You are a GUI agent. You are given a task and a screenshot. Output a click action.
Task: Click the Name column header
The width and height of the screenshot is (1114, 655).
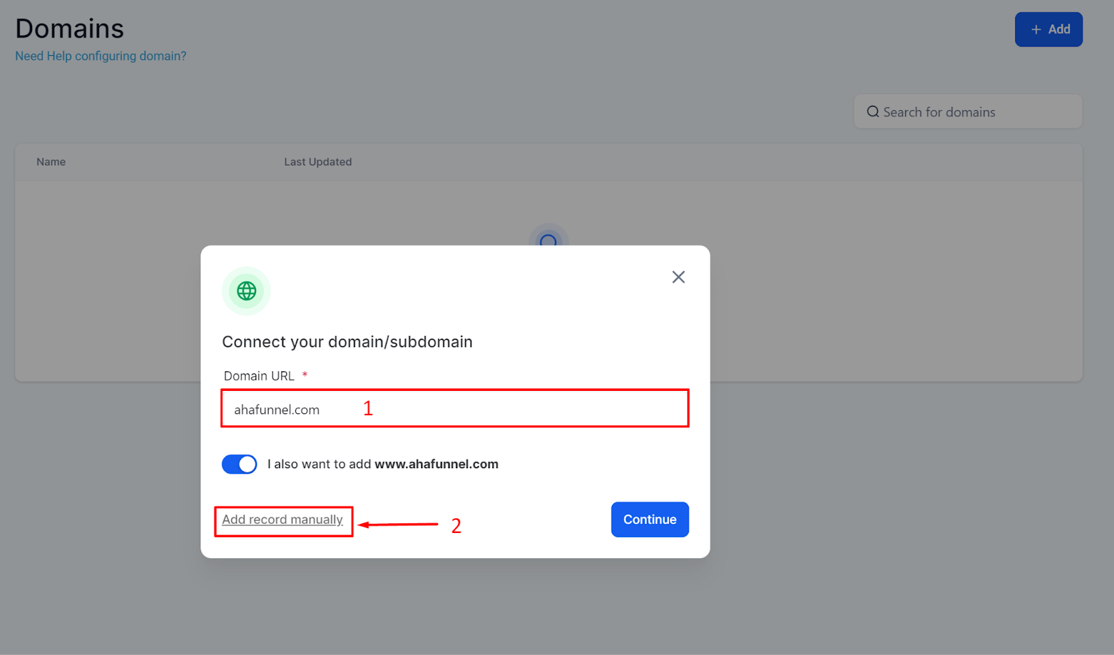pos(51,162)
